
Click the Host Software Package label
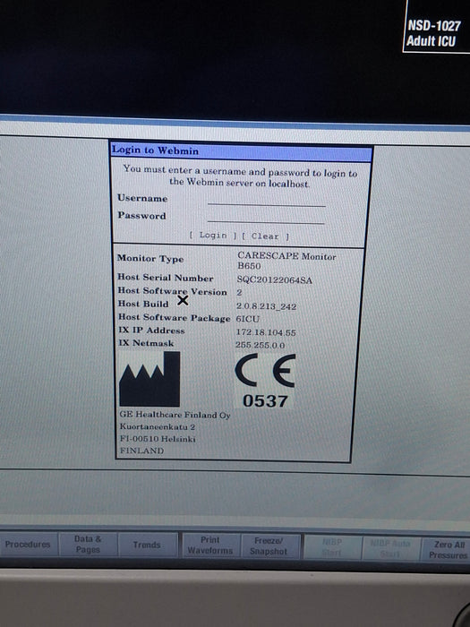coord(175,317)
